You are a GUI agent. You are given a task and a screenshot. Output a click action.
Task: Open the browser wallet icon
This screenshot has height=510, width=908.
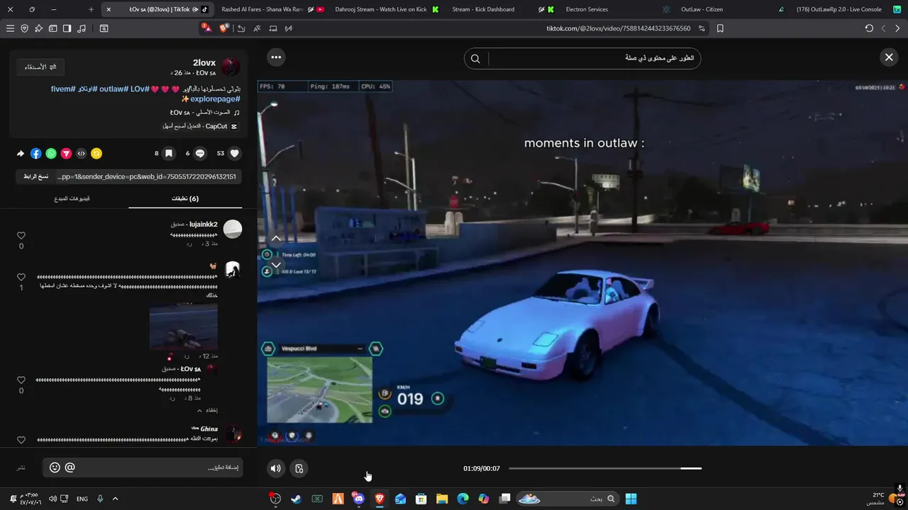pyautogui.click(x=52, y=28)
